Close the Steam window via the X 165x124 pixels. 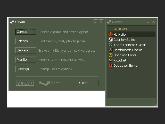pos(101,22)
